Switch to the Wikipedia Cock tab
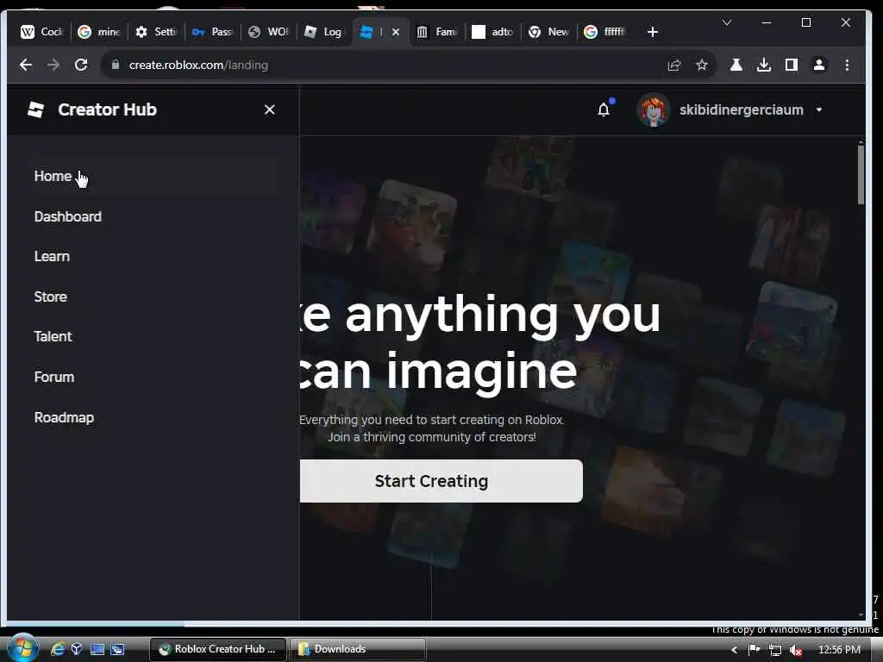Screen dimensions: 883x662 coord(41,32)
